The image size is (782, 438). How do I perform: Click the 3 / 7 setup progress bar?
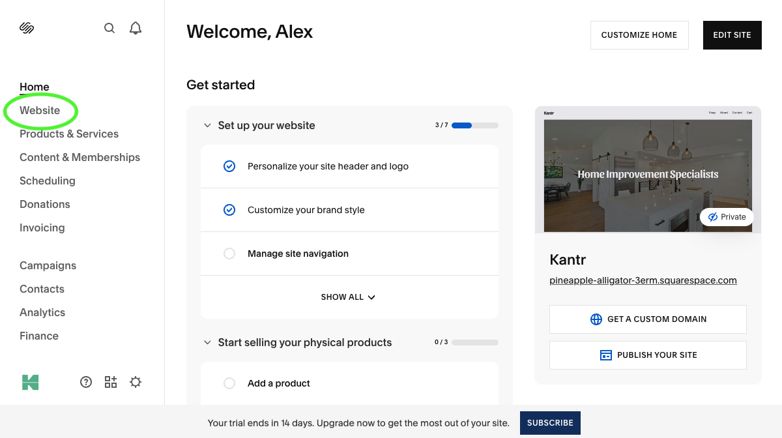pos(475,125)
